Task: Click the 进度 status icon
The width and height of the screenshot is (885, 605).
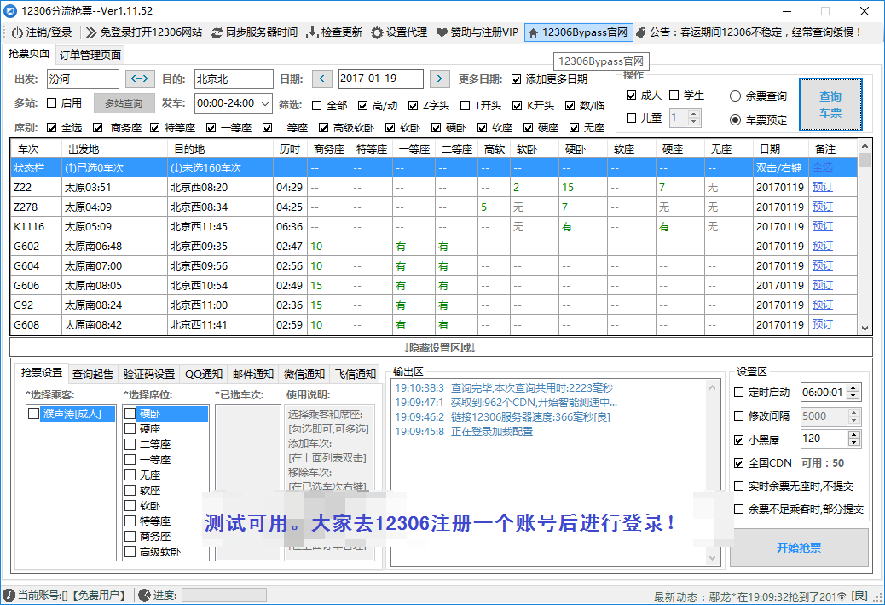Action: [144, 596]
